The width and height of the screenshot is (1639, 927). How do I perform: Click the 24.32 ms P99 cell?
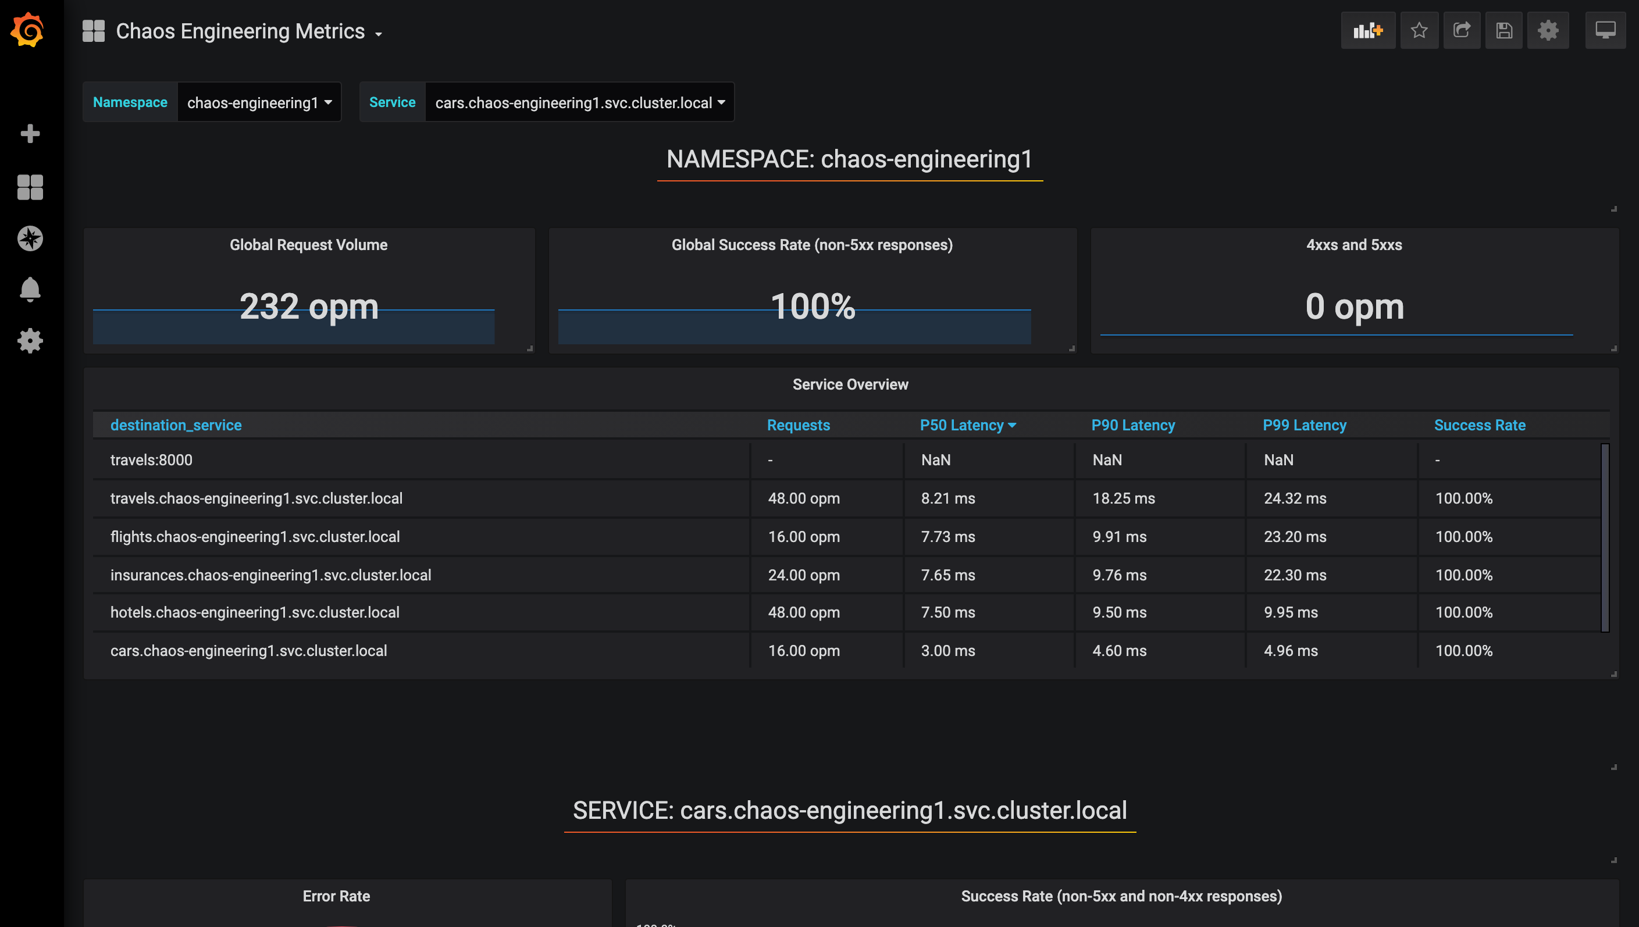(1331, 498)
